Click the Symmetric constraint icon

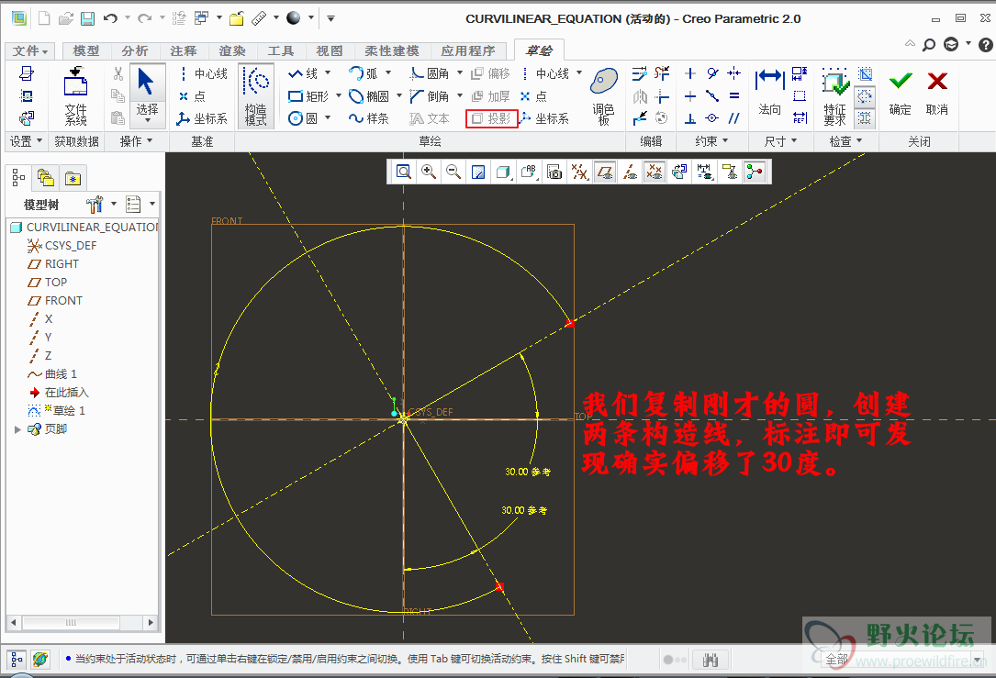tap(734, 73)
